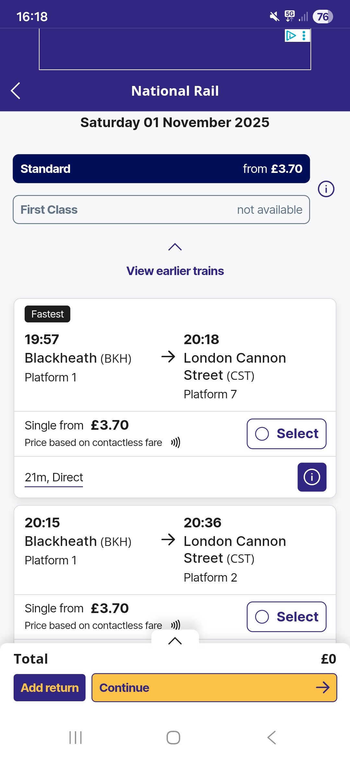Tap the back arrow in the header

coord(16,90)
